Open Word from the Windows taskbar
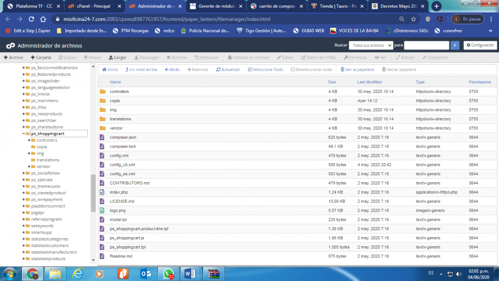499x281 pixels. pos(190,274)
